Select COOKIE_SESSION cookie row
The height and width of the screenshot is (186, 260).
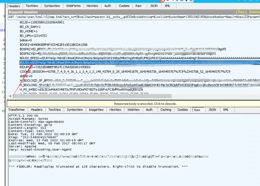coord(125,72)
